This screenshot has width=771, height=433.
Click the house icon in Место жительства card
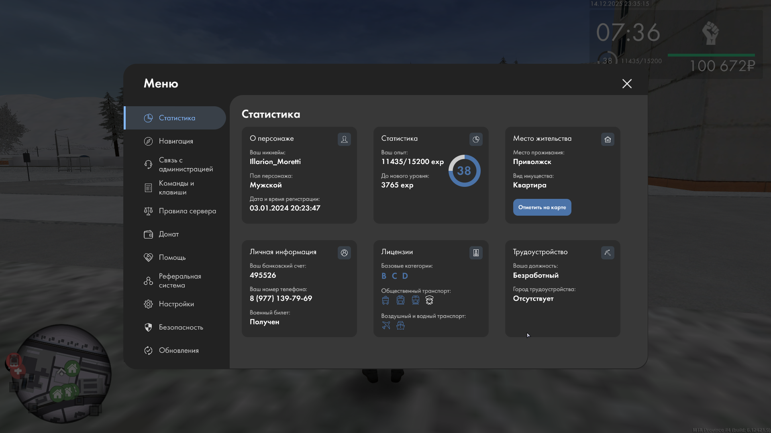(608, 139)
